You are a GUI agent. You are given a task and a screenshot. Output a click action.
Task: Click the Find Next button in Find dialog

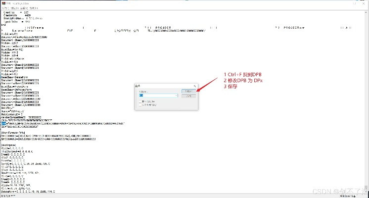tap(189, 91)
